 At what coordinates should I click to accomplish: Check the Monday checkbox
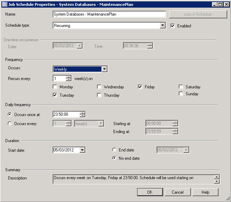(x=55, y=87)
